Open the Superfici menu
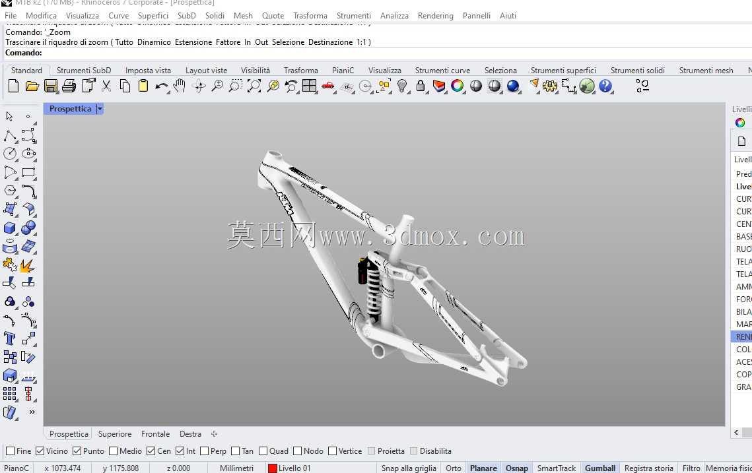 [x=153, y=15]
